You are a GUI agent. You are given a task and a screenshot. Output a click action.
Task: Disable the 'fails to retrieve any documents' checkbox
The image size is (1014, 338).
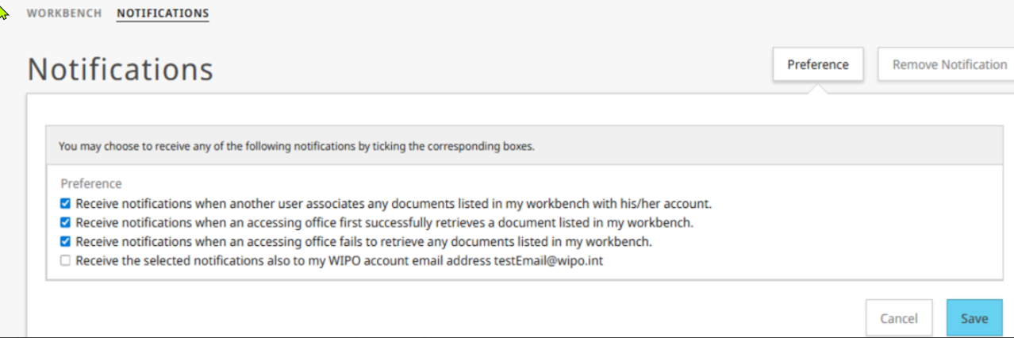(x=66, y=241)
